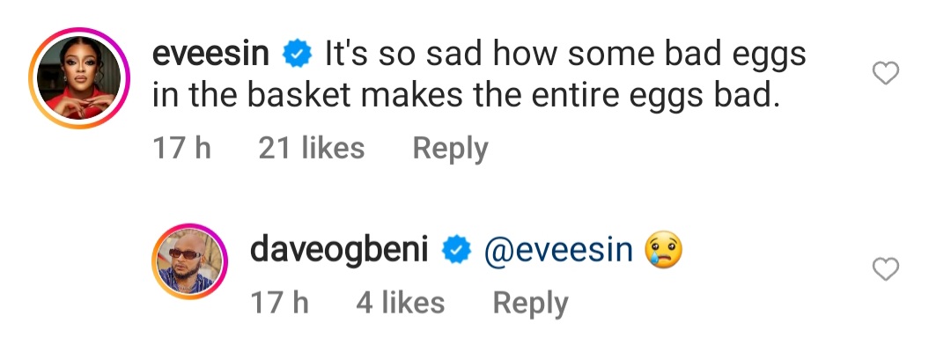
Task: Click the crying emoji in daveogbeni's reply
Action: (x=664, y=252)
